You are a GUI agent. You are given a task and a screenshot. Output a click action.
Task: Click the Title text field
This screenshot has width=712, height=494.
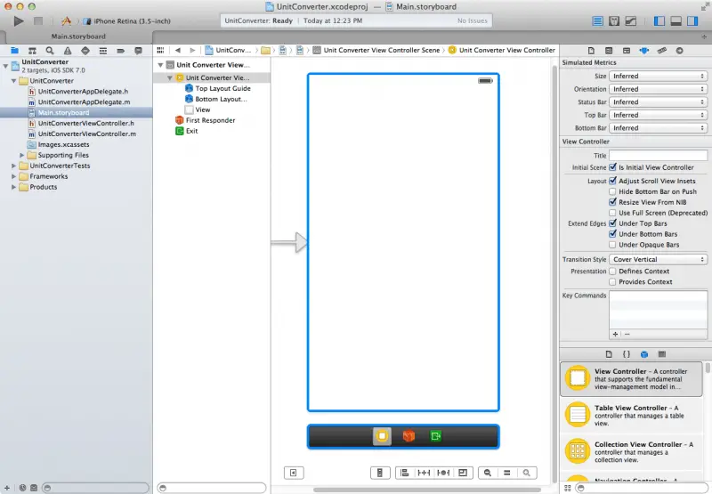click(x=658, y=155)
